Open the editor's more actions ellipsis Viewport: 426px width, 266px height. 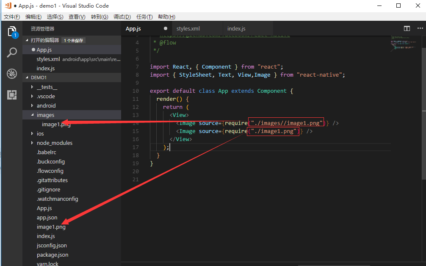point(420,28)
